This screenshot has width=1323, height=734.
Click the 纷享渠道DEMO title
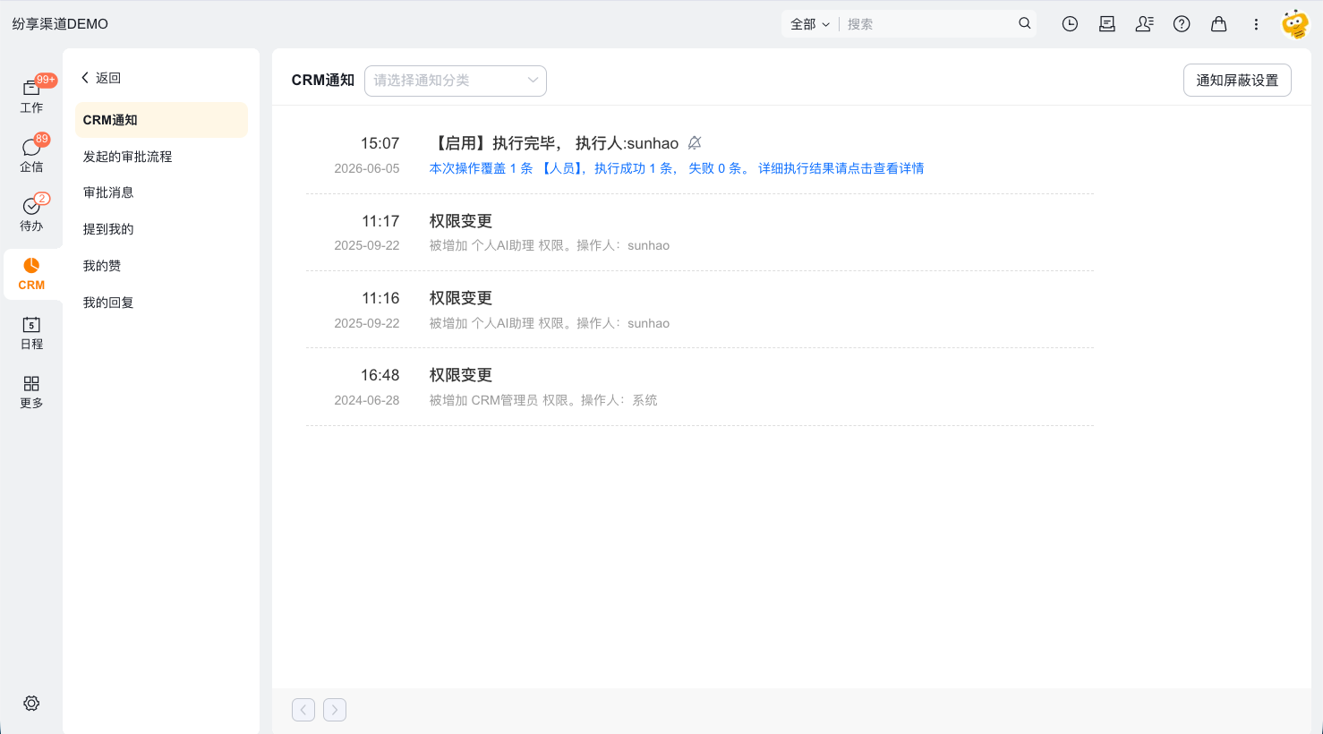[x=60, y=24]
